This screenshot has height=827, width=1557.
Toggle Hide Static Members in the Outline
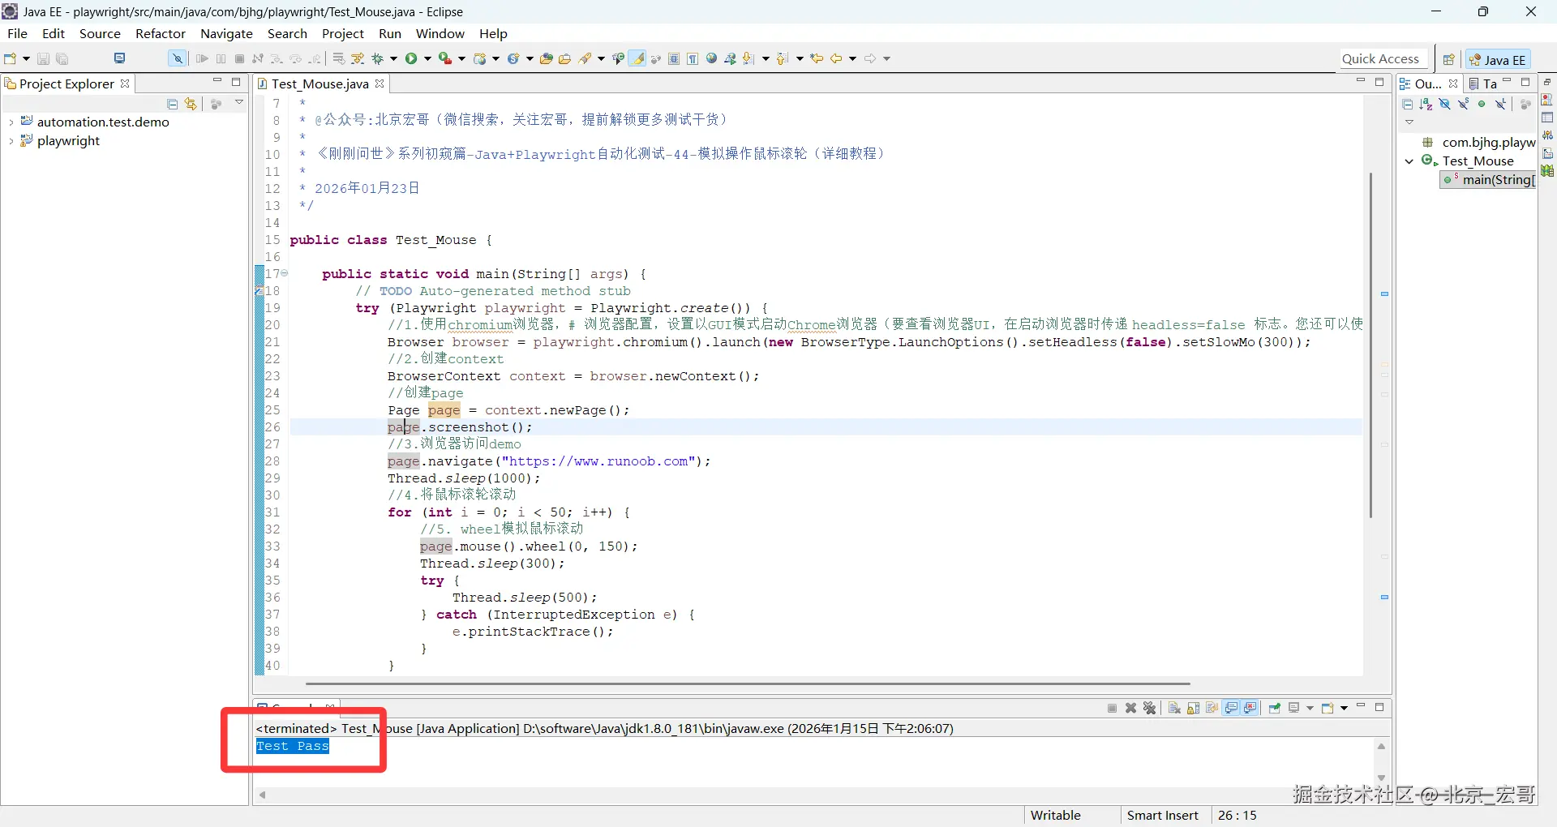[x=1464, y=104]
